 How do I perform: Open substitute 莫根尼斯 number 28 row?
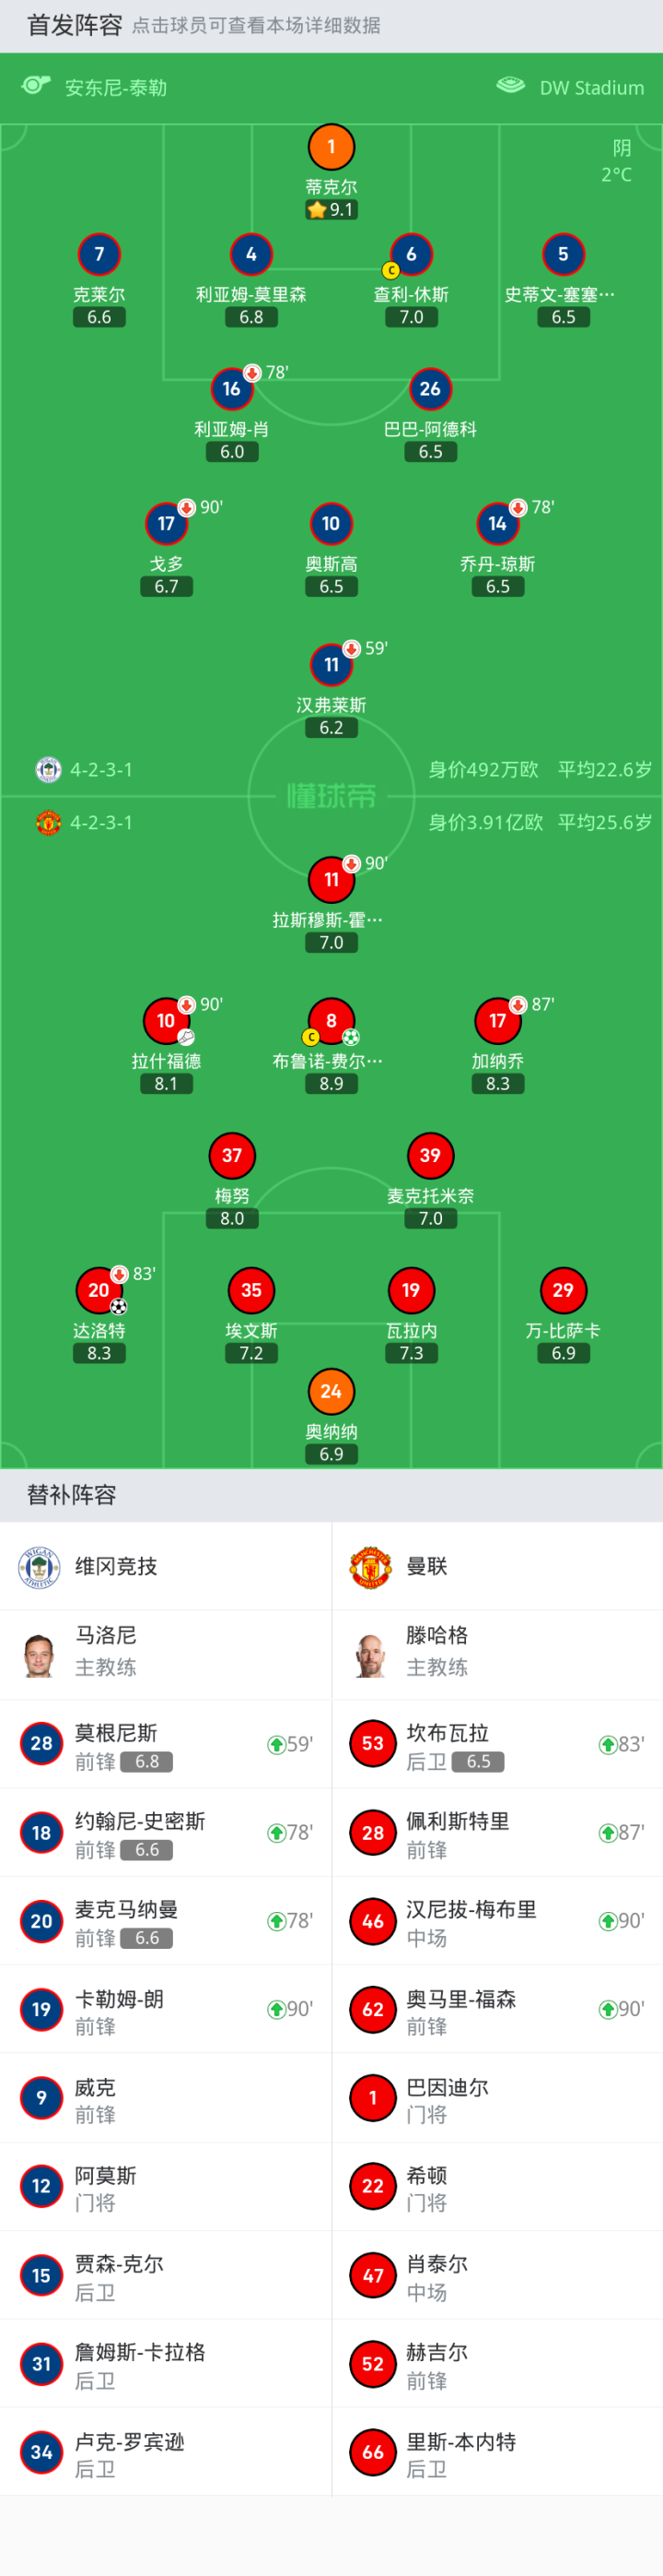click(166, 1744)
